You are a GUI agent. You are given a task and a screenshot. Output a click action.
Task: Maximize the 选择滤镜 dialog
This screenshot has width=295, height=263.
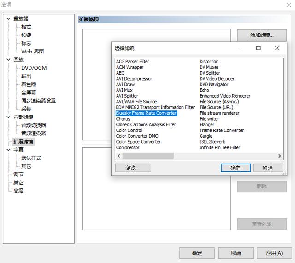tap(259, 48)
